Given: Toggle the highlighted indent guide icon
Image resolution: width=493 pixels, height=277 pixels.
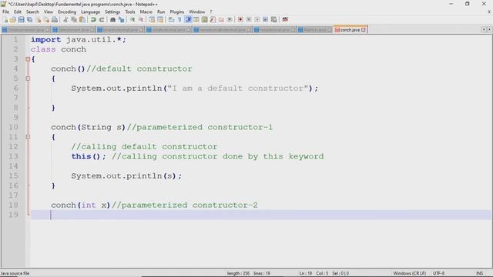Looking at the screenshot, I should tap(188, 19).
